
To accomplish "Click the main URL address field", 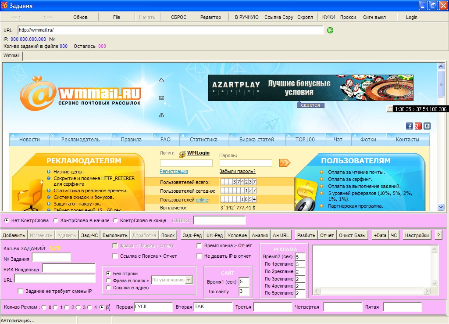I will click(x=171, y=30).
